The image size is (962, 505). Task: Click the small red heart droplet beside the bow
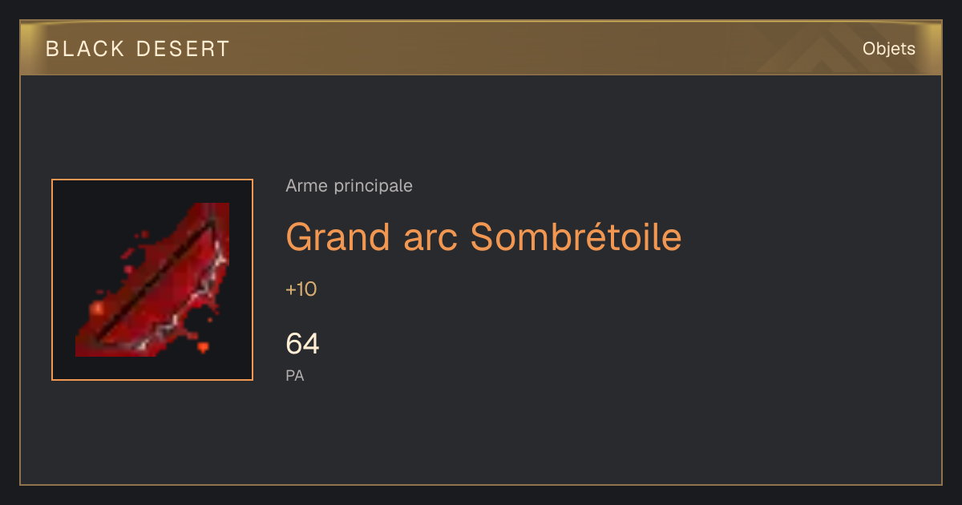pos(203,347)
